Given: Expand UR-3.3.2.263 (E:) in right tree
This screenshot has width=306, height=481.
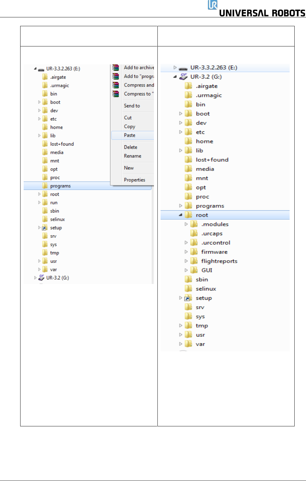Looking at the screenshot, I should pos(175,67).
